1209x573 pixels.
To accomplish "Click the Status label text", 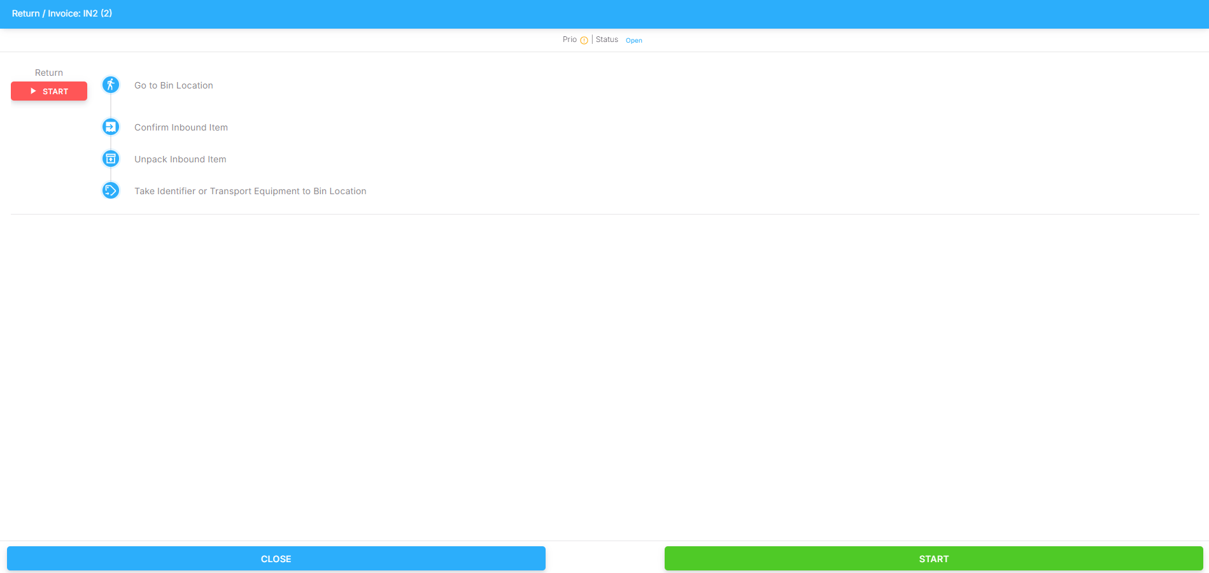I will (x=607, y=39).
